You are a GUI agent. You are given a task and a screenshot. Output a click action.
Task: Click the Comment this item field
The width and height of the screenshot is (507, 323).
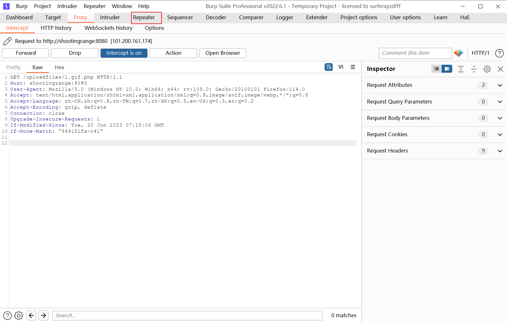(415, 53)
